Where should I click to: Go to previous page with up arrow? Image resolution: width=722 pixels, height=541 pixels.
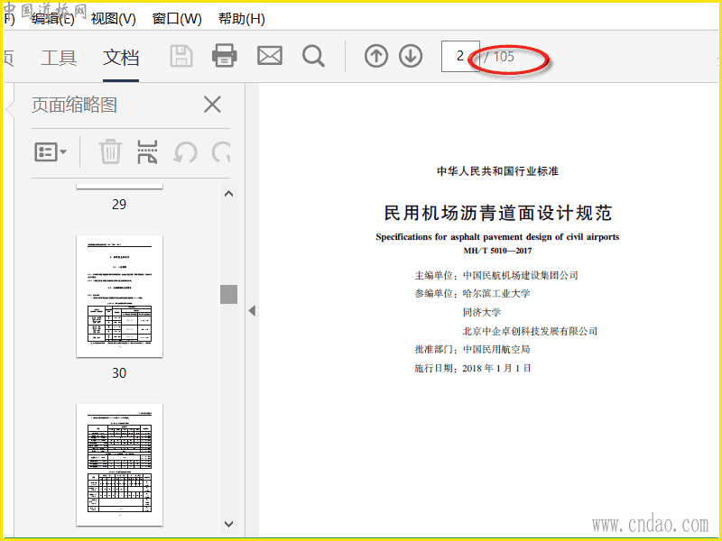[x=376, y=56]
